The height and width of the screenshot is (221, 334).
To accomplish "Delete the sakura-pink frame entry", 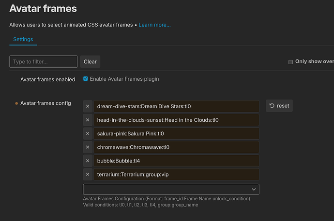I will pyautogui.click(x=88, y=133).
